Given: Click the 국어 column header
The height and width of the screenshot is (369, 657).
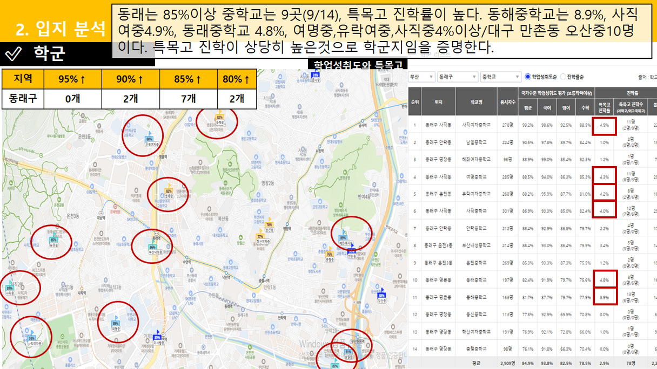Looking at the screenshot, I should 547,107.
